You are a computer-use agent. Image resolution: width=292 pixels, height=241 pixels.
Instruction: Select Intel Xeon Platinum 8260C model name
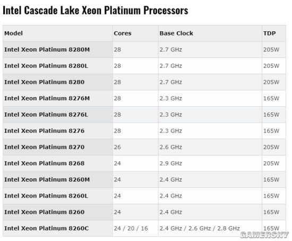[47, 228]
